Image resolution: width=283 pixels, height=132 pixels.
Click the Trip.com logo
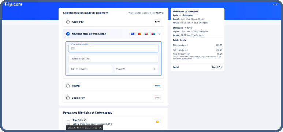pos(13,4)
